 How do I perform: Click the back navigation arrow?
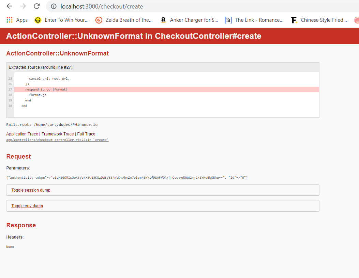[9, 6]
